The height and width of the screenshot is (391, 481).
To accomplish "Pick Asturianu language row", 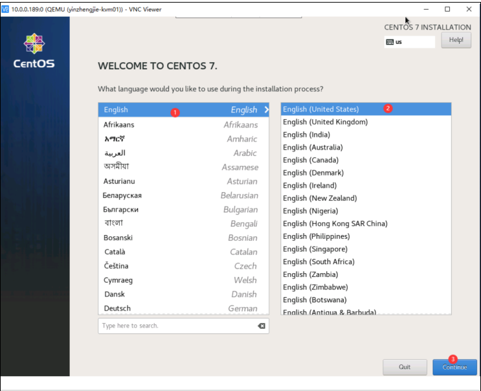I will point(183,181).
